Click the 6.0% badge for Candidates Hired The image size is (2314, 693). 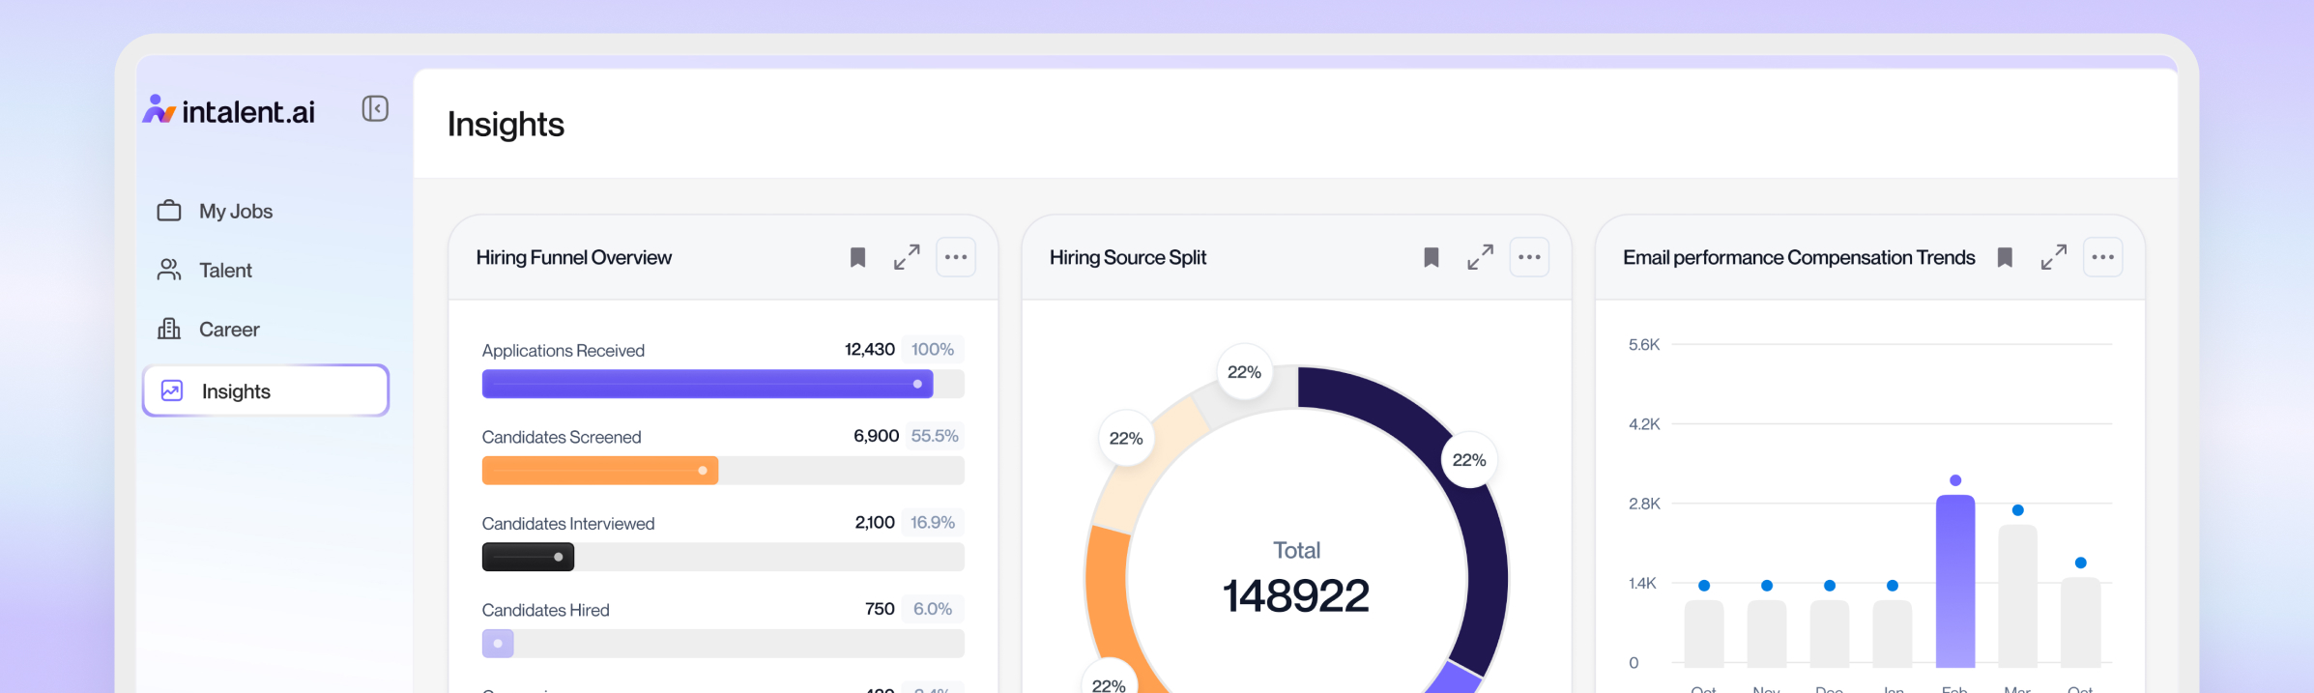[x=933, y=609]
